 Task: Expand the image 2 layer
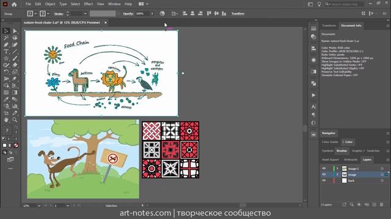(337, 169)
